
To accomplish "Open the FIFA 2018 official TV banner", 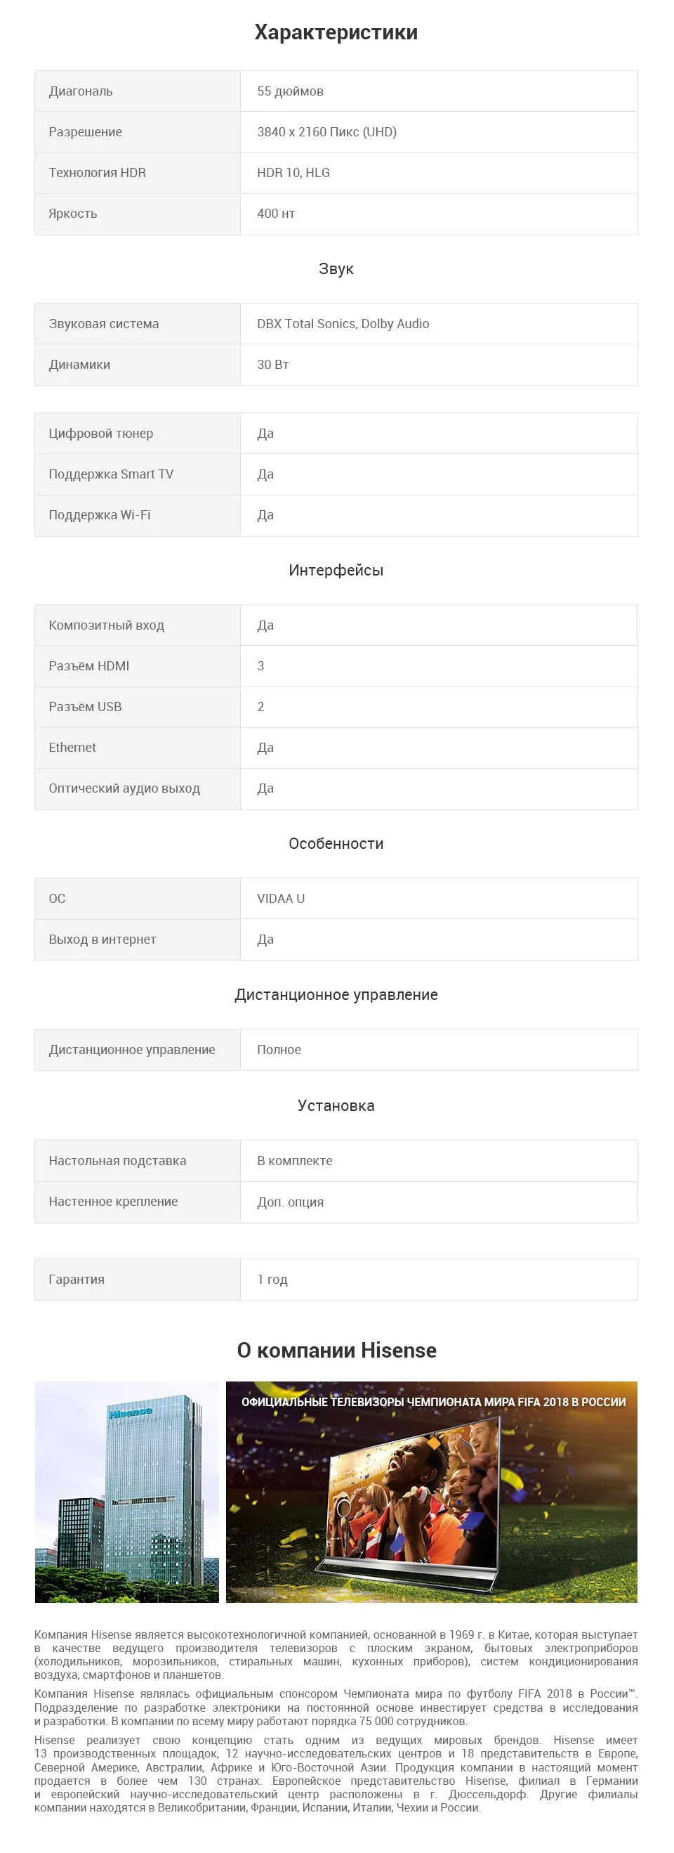I will click(431, 1492).
